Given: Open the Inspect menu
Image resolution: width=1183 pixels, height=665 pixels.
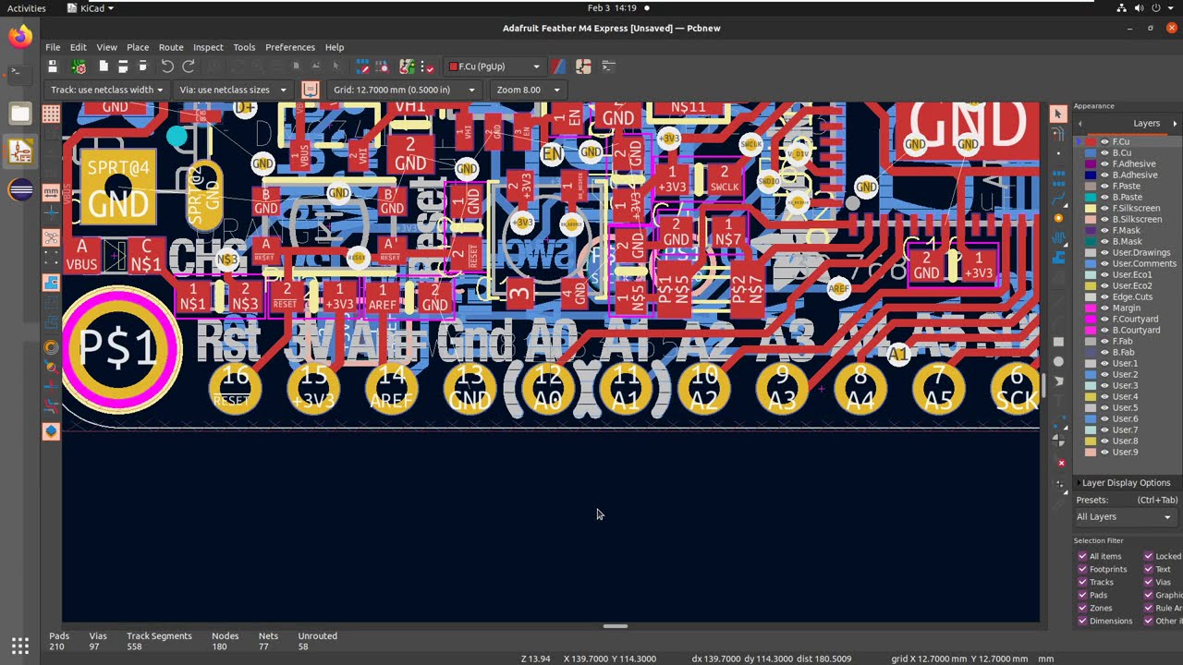Looking at the screenshot, I should pos(208,47).
